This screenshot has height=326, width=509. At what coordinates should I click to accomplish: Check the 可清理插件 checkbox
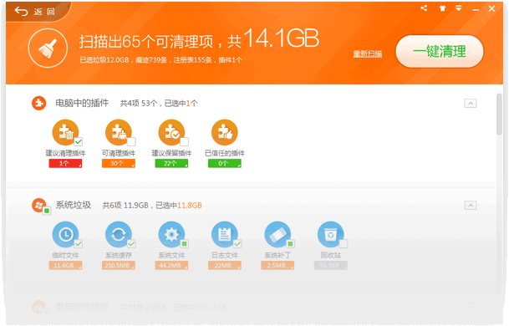(x=131, y=141)
